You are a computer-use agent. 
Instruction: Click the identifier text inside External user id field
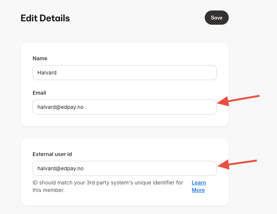pos(60,168)
